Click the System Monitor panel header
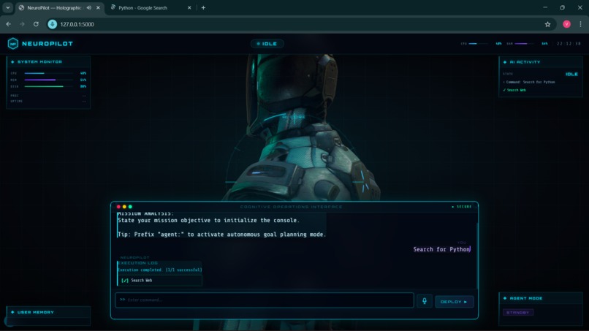Image resolution: width=589 pixels, height=331 pixels. 48,61
